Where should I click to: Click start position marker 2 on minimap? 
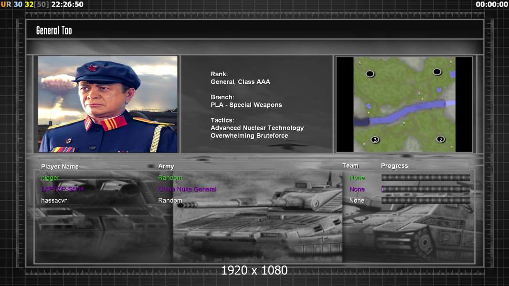click(x=441, y=139)
